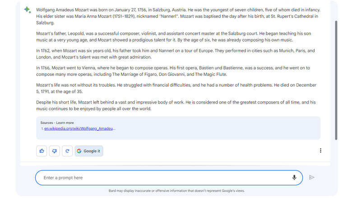352x198 pixels.
Task: Click the final paragraph beginning Despite his short life
Action: point(178,105)
